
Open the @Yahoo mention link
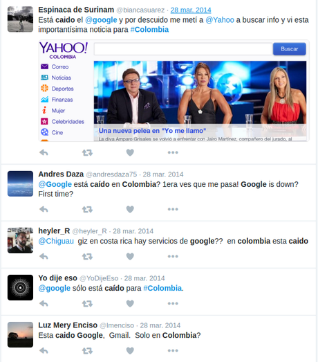(x=220, y=20)
